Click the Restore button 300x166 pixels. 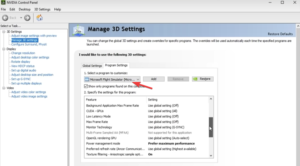pos(203,79)
